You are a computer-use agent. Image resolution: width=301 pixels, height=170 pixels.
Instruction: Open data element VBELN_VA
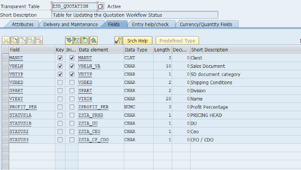click(x=89, y=66)
